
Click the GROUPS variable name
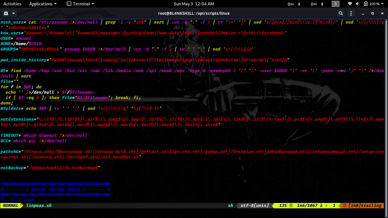tap(8, 49)
